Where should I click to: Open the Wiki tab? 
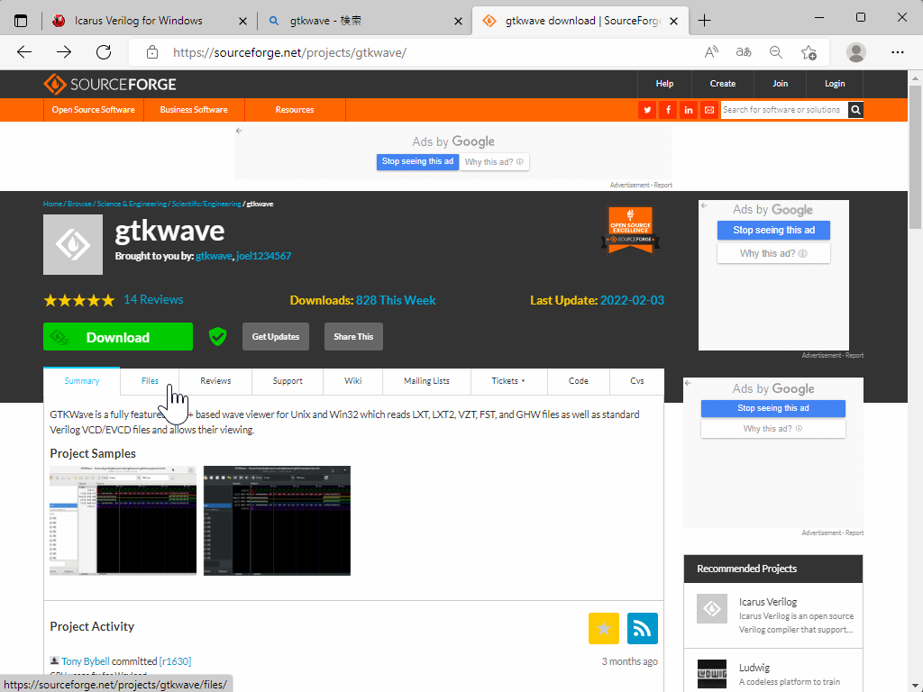(x=352, y=381)
